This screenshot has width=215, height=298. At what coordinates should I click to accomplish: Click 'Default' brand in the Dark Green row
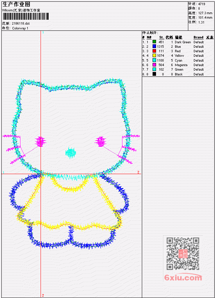(x=199, y=42)
